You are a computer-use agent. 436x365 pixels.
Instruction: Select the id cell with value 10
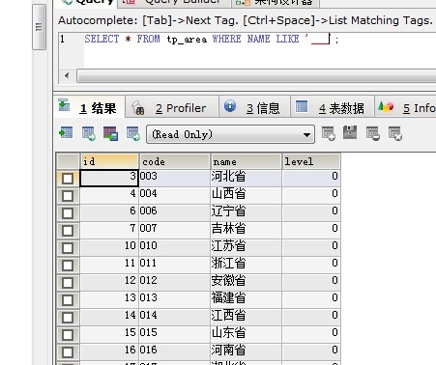109,247
